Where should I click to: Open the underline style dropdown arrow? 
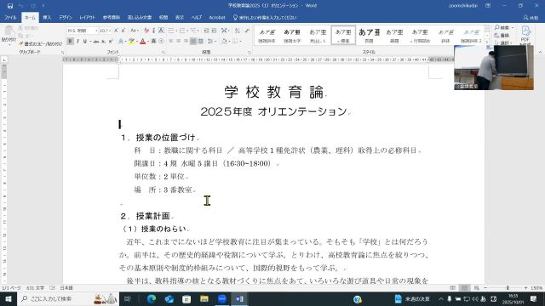click(x=90, y=42)
